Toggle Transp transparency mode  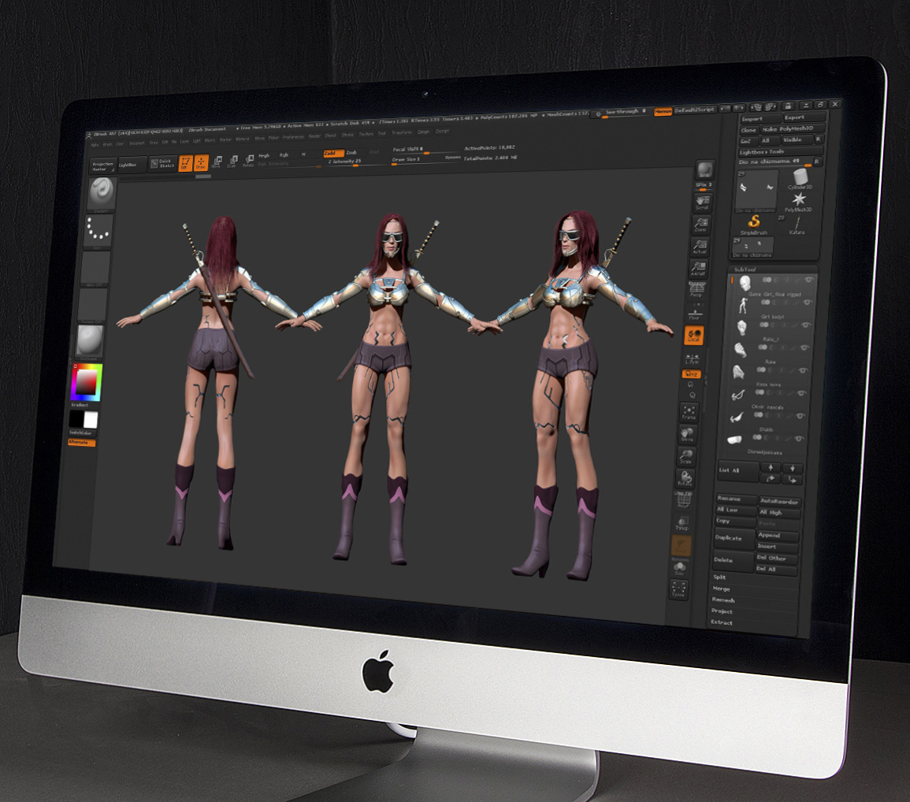click(682, 523)
